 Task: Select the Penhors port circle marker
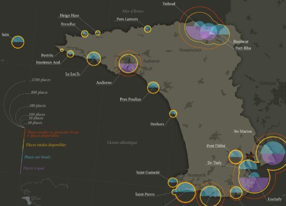click(173, 114)
